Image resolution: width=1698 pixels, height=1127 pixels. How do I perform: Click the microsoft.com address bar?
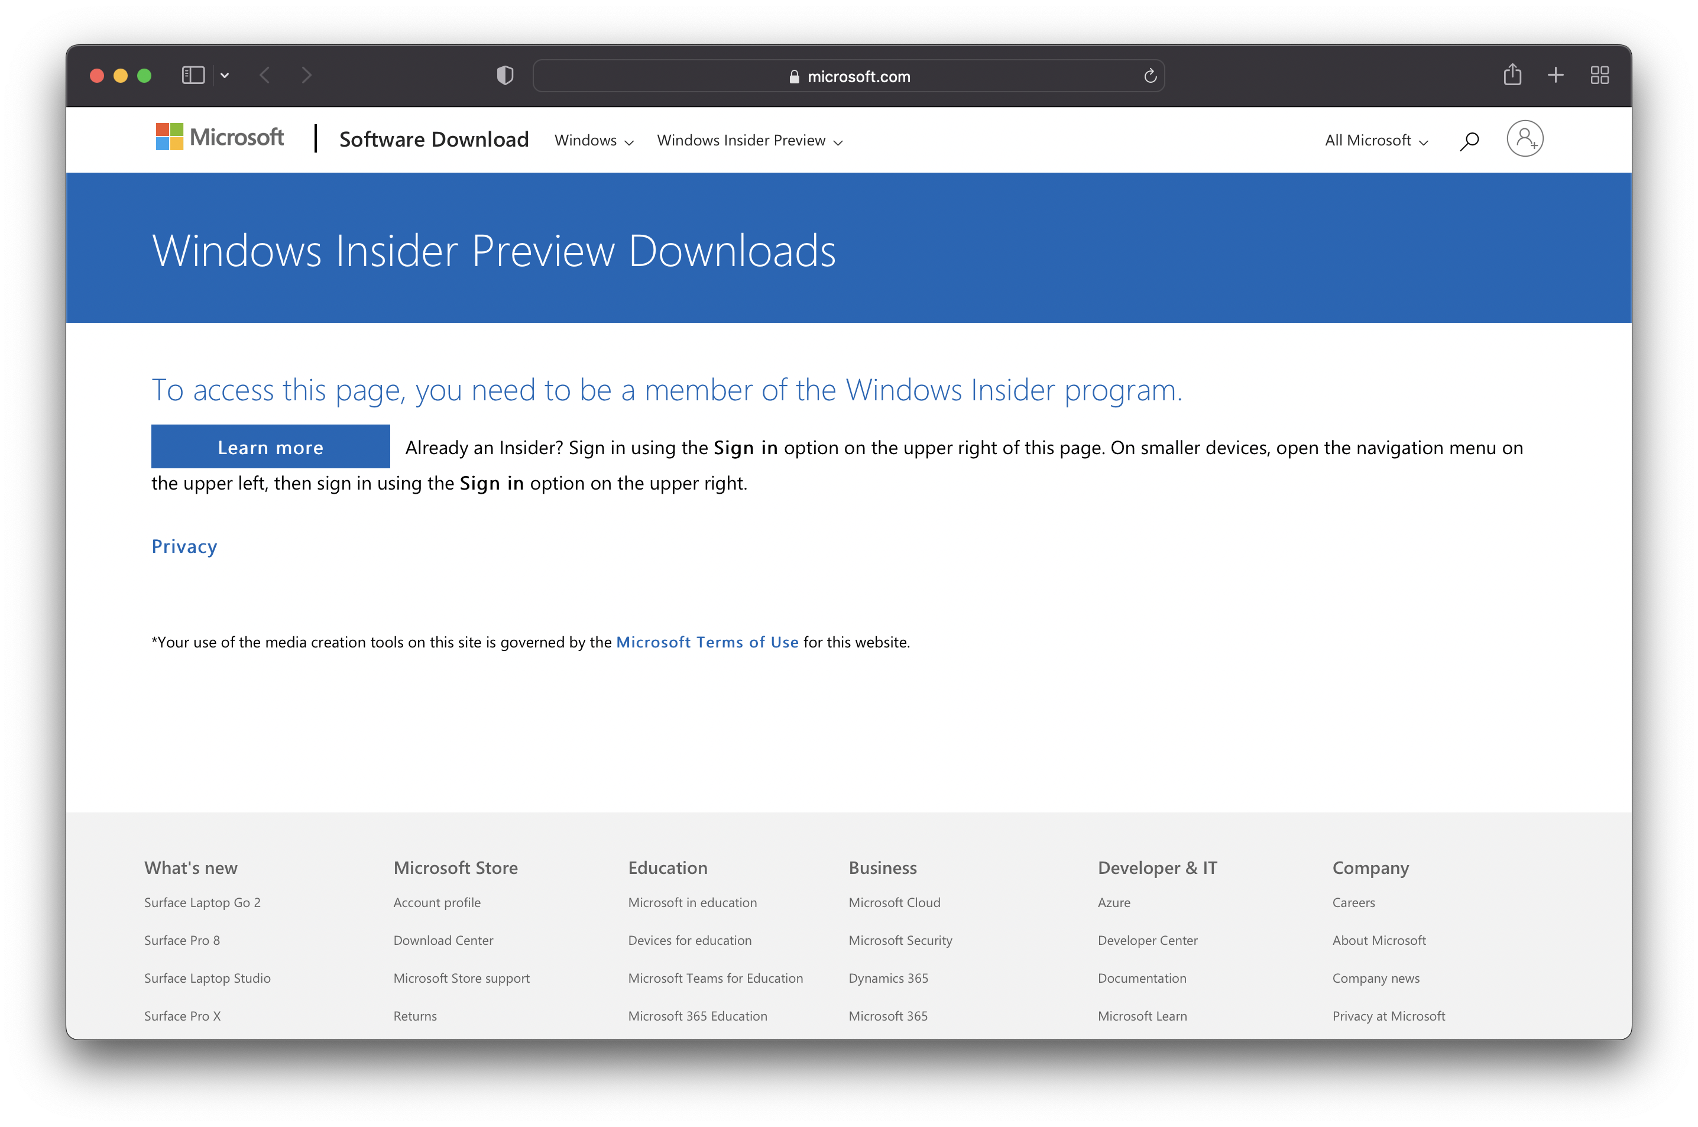click(848, 76)
